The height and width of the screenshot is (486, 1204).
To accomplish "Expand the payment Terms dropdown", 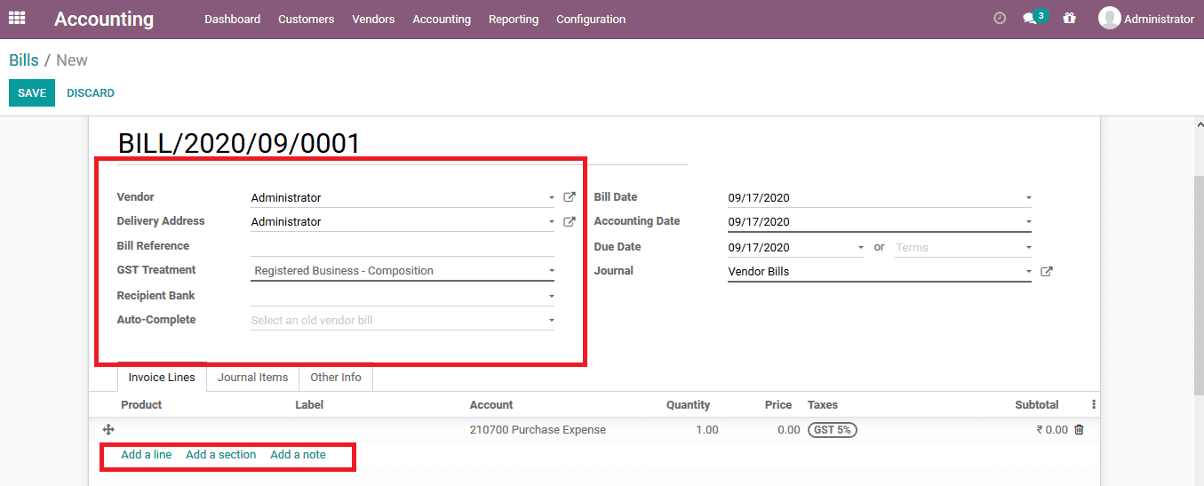I will [1028, 248].
